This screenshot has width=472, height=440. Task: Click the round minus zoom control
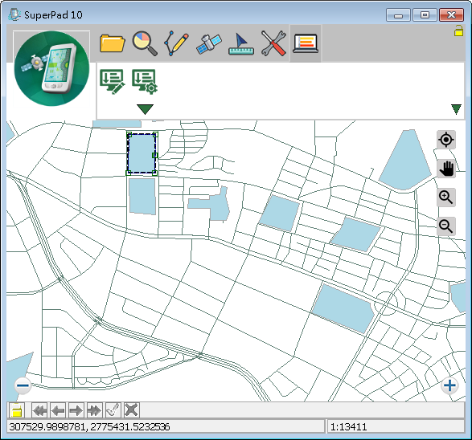[23, 385]
